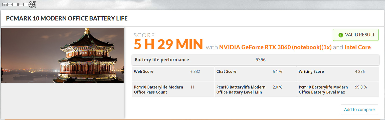Select Modern Office Battery Level Min entry
This screenshot has height=120, width=385.
point(241,89)
